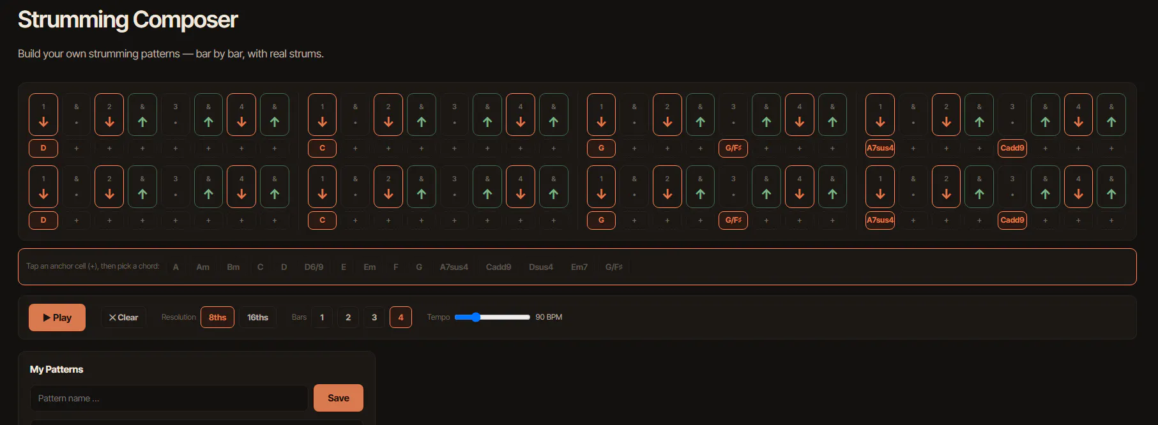Pick Em7 from the chord palette

579,267
